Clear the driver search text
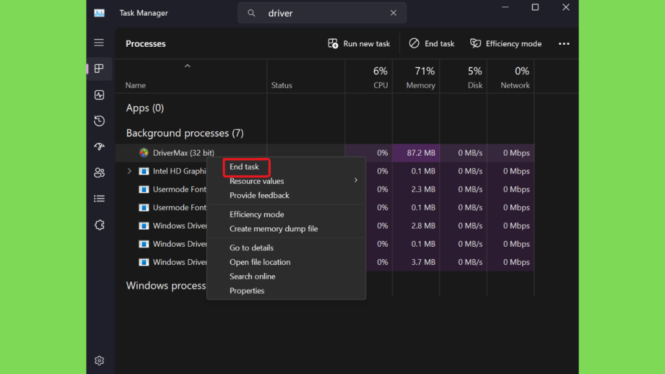The width and height of the screenshot is (665, 374). pos(393,13)
